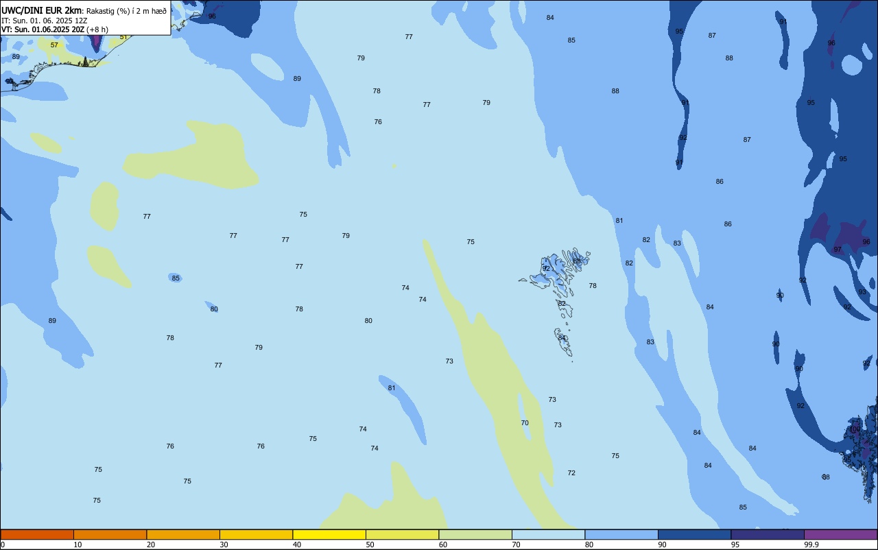The width and height of the screenshot is (878, 550).
Task: Click the 80–90 light blue legend swatch
Action: pos(621,534)
